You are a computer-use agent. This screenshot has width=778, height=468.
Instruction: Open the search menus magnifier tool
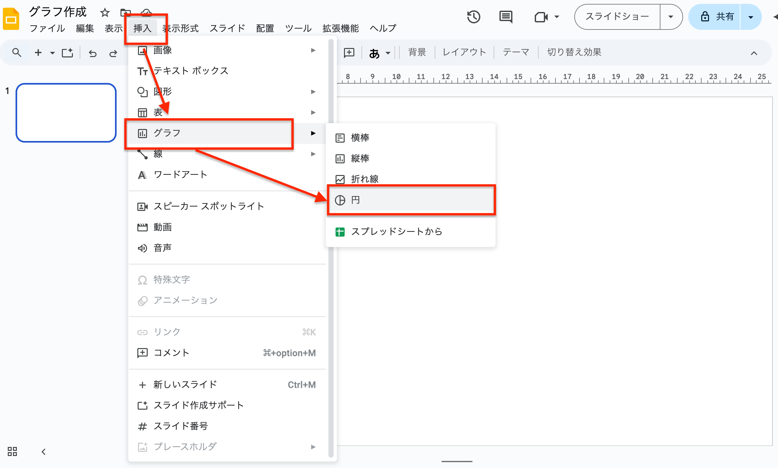coord(17,52)
